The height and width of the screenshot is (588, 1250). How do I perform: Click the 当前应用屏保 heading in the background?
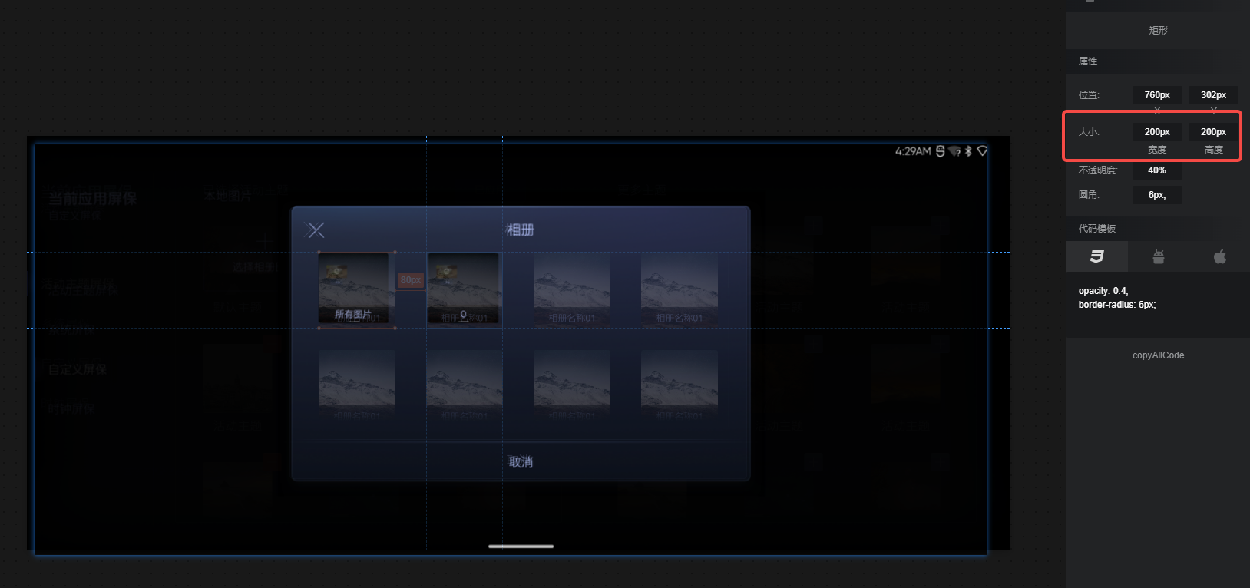(92, 199)
